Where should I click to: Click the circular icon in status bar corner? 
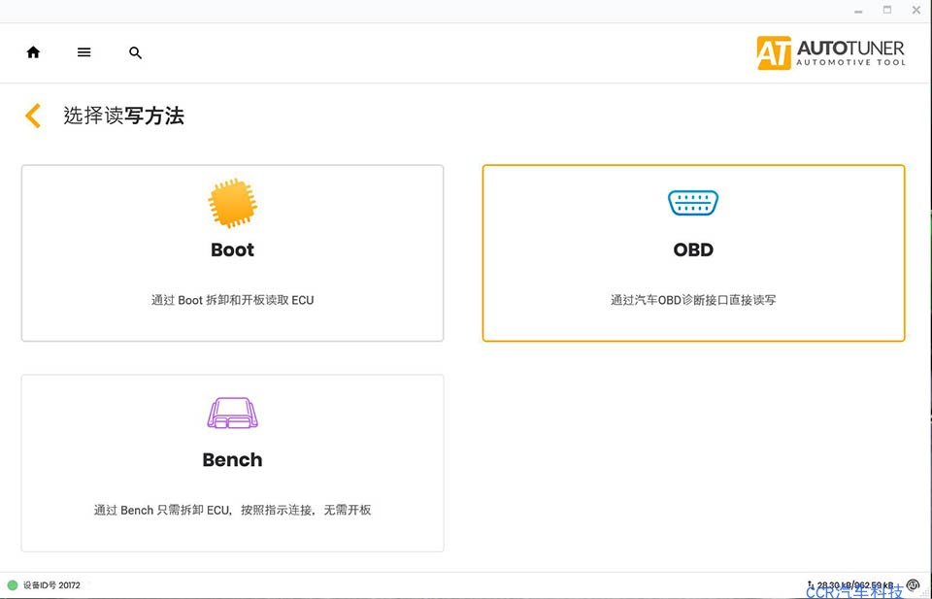[913, 585]
